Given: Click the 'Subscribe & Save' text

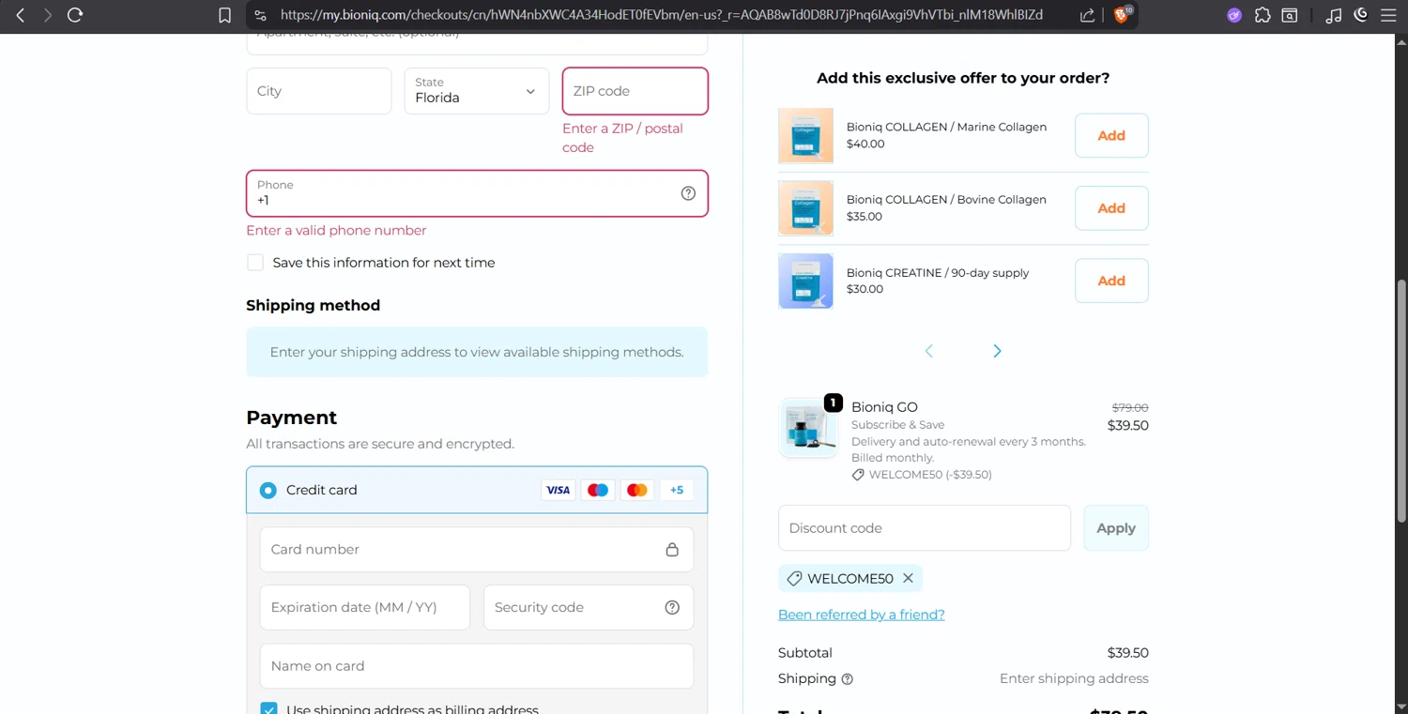Looking at the screenshot, I should click(897, 425).
